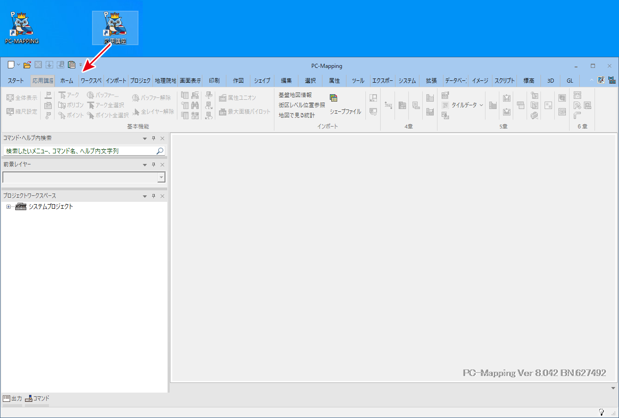The image size is (619, 418).
Task: Select システムプロジェクト in the project tree
Action: coord(51,207)
